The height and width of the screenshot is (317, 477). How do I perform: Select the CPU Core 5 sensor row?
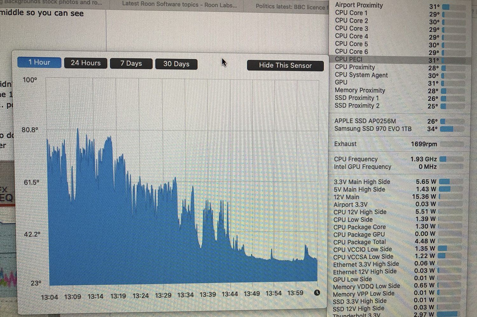click(x=400, y=44)
